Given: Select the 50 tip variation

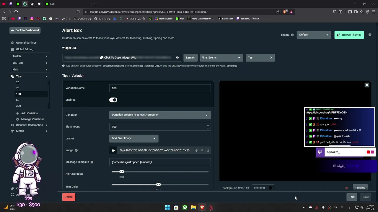Looking at the screenshot, I should (x=18, y=100).
